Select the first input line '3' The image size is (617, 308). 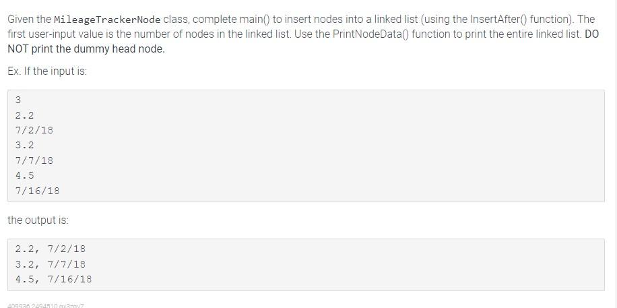pyautogui.click(x=18, y=100)
